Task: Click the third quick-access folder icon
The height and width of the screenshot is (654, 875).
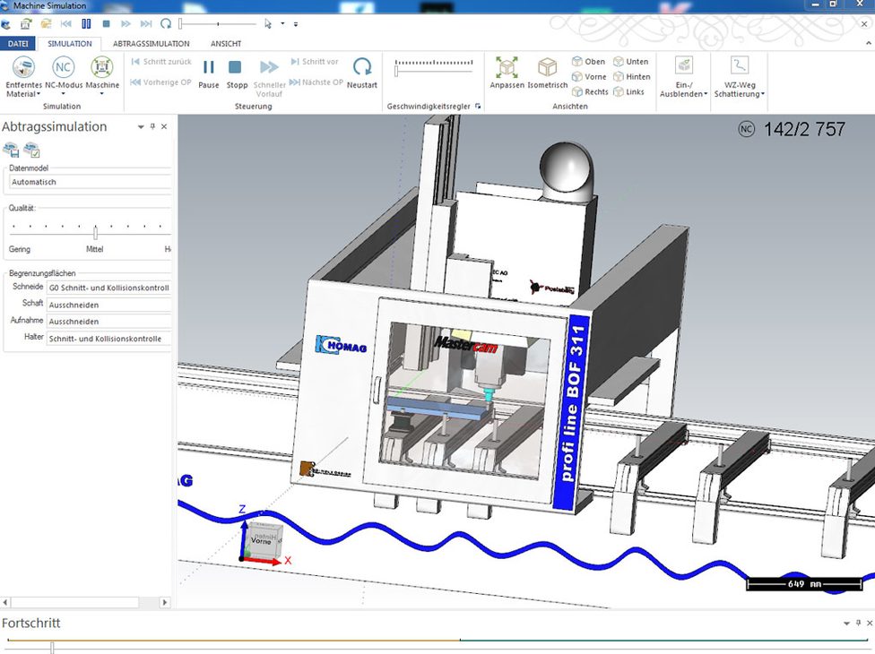Action: pos(46,24)
